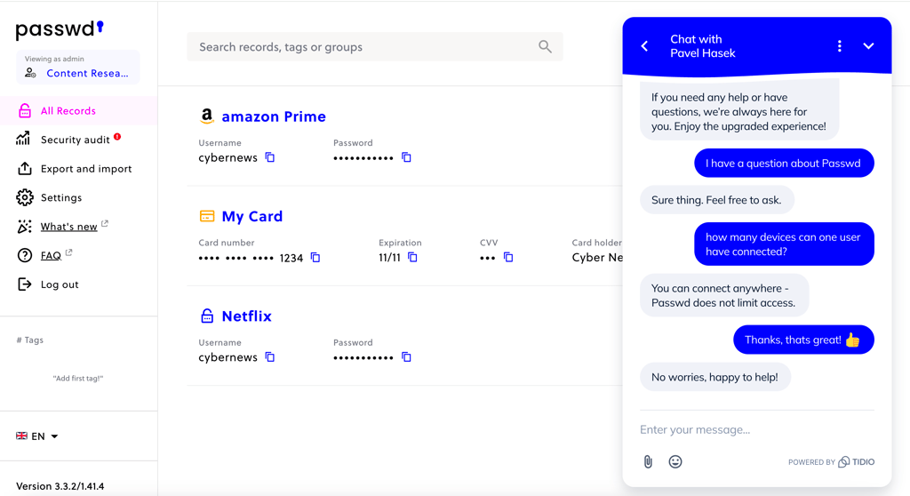This screenshot has height=496, width=910.
Task: Click the cybernews username under Netflix
Action: coord(227,357)
